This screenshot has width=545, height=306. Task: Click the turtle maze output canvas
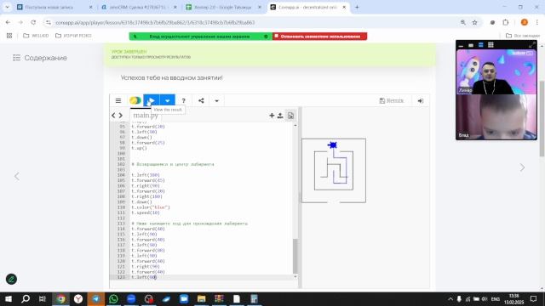(334, 170)
